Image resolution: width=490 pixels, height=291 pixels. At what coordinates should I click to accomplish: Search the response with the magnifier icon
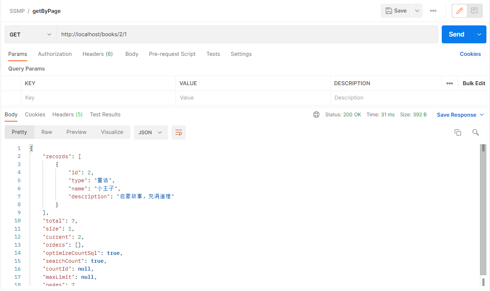pyautogui.click(x=475, y=132)
